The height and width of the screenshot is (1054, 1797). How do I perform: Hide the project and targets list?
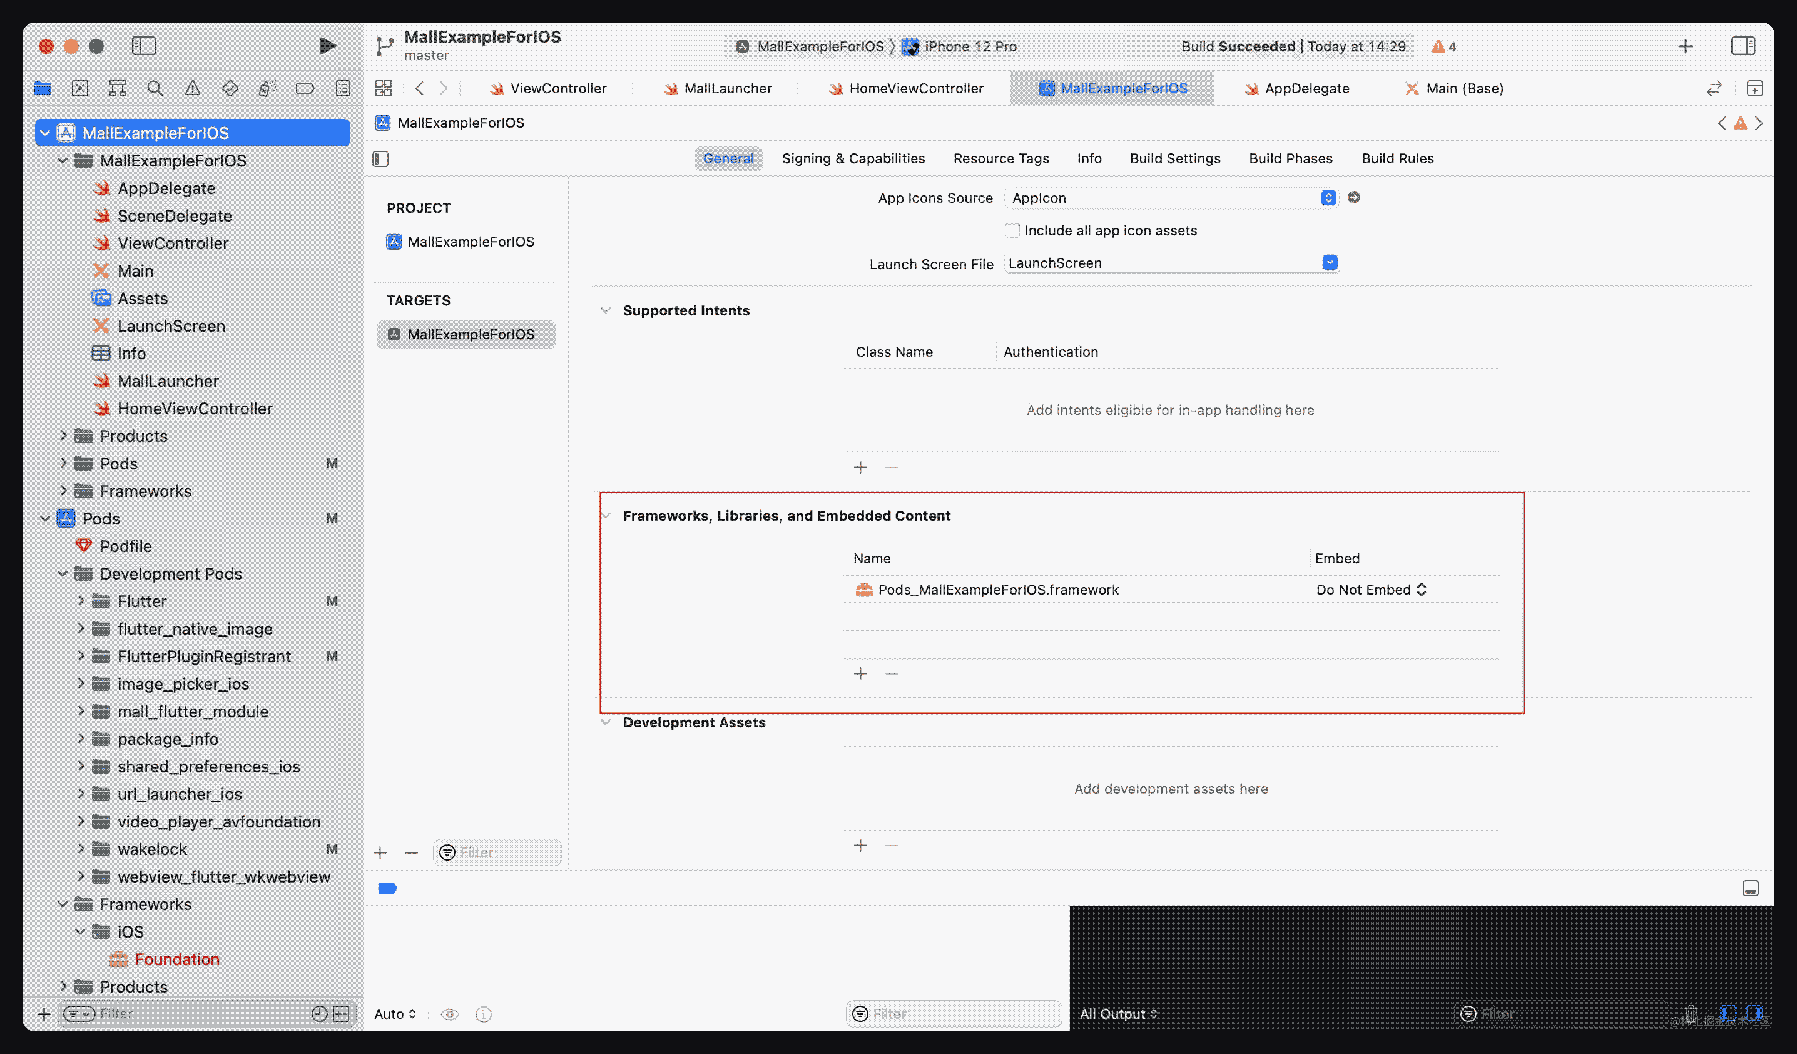(381, 159)
